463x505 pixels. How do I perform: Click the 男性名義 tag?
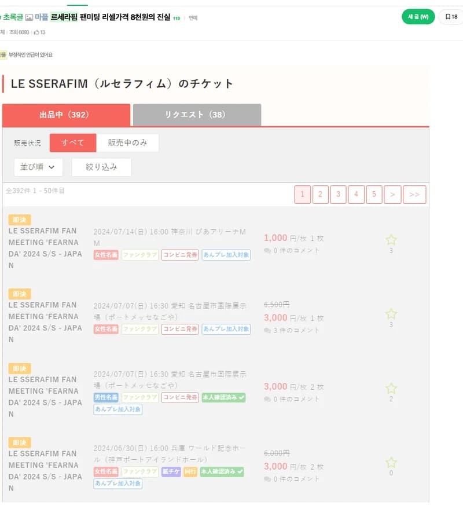point(106,397)
